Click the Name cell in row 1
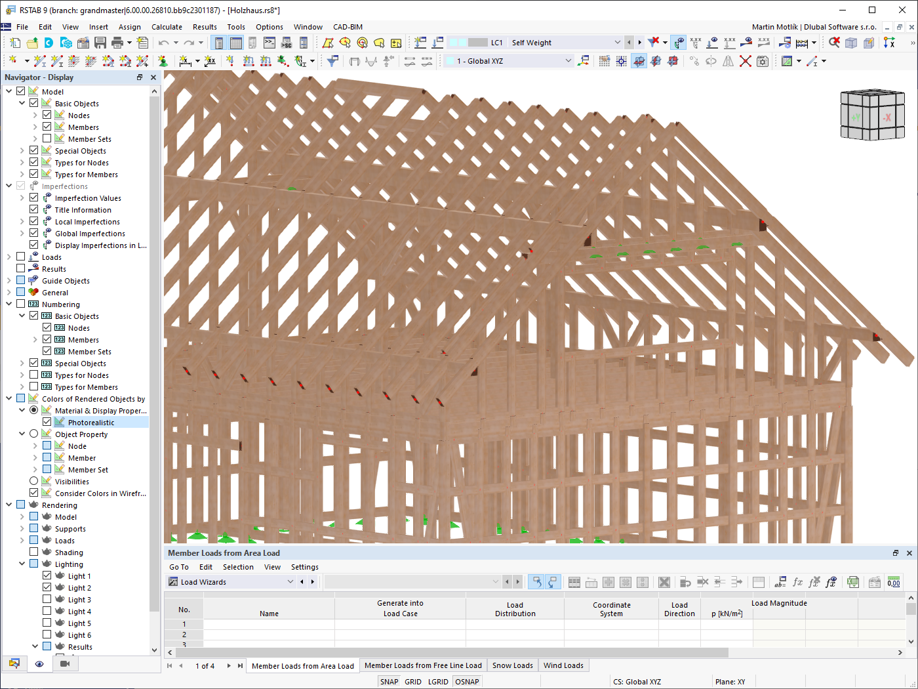The width and height of the screenshot is (918, 689). pos(269,624)
